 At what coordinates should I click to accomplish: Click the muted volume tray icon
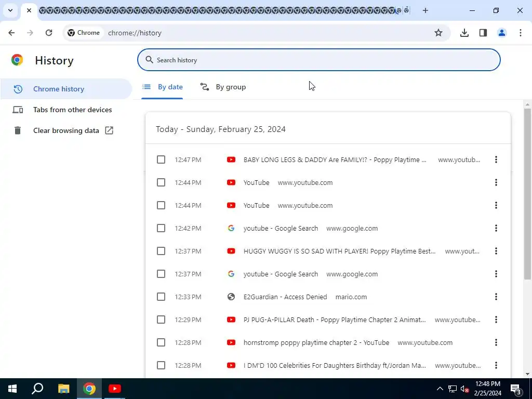pos(464,389)
